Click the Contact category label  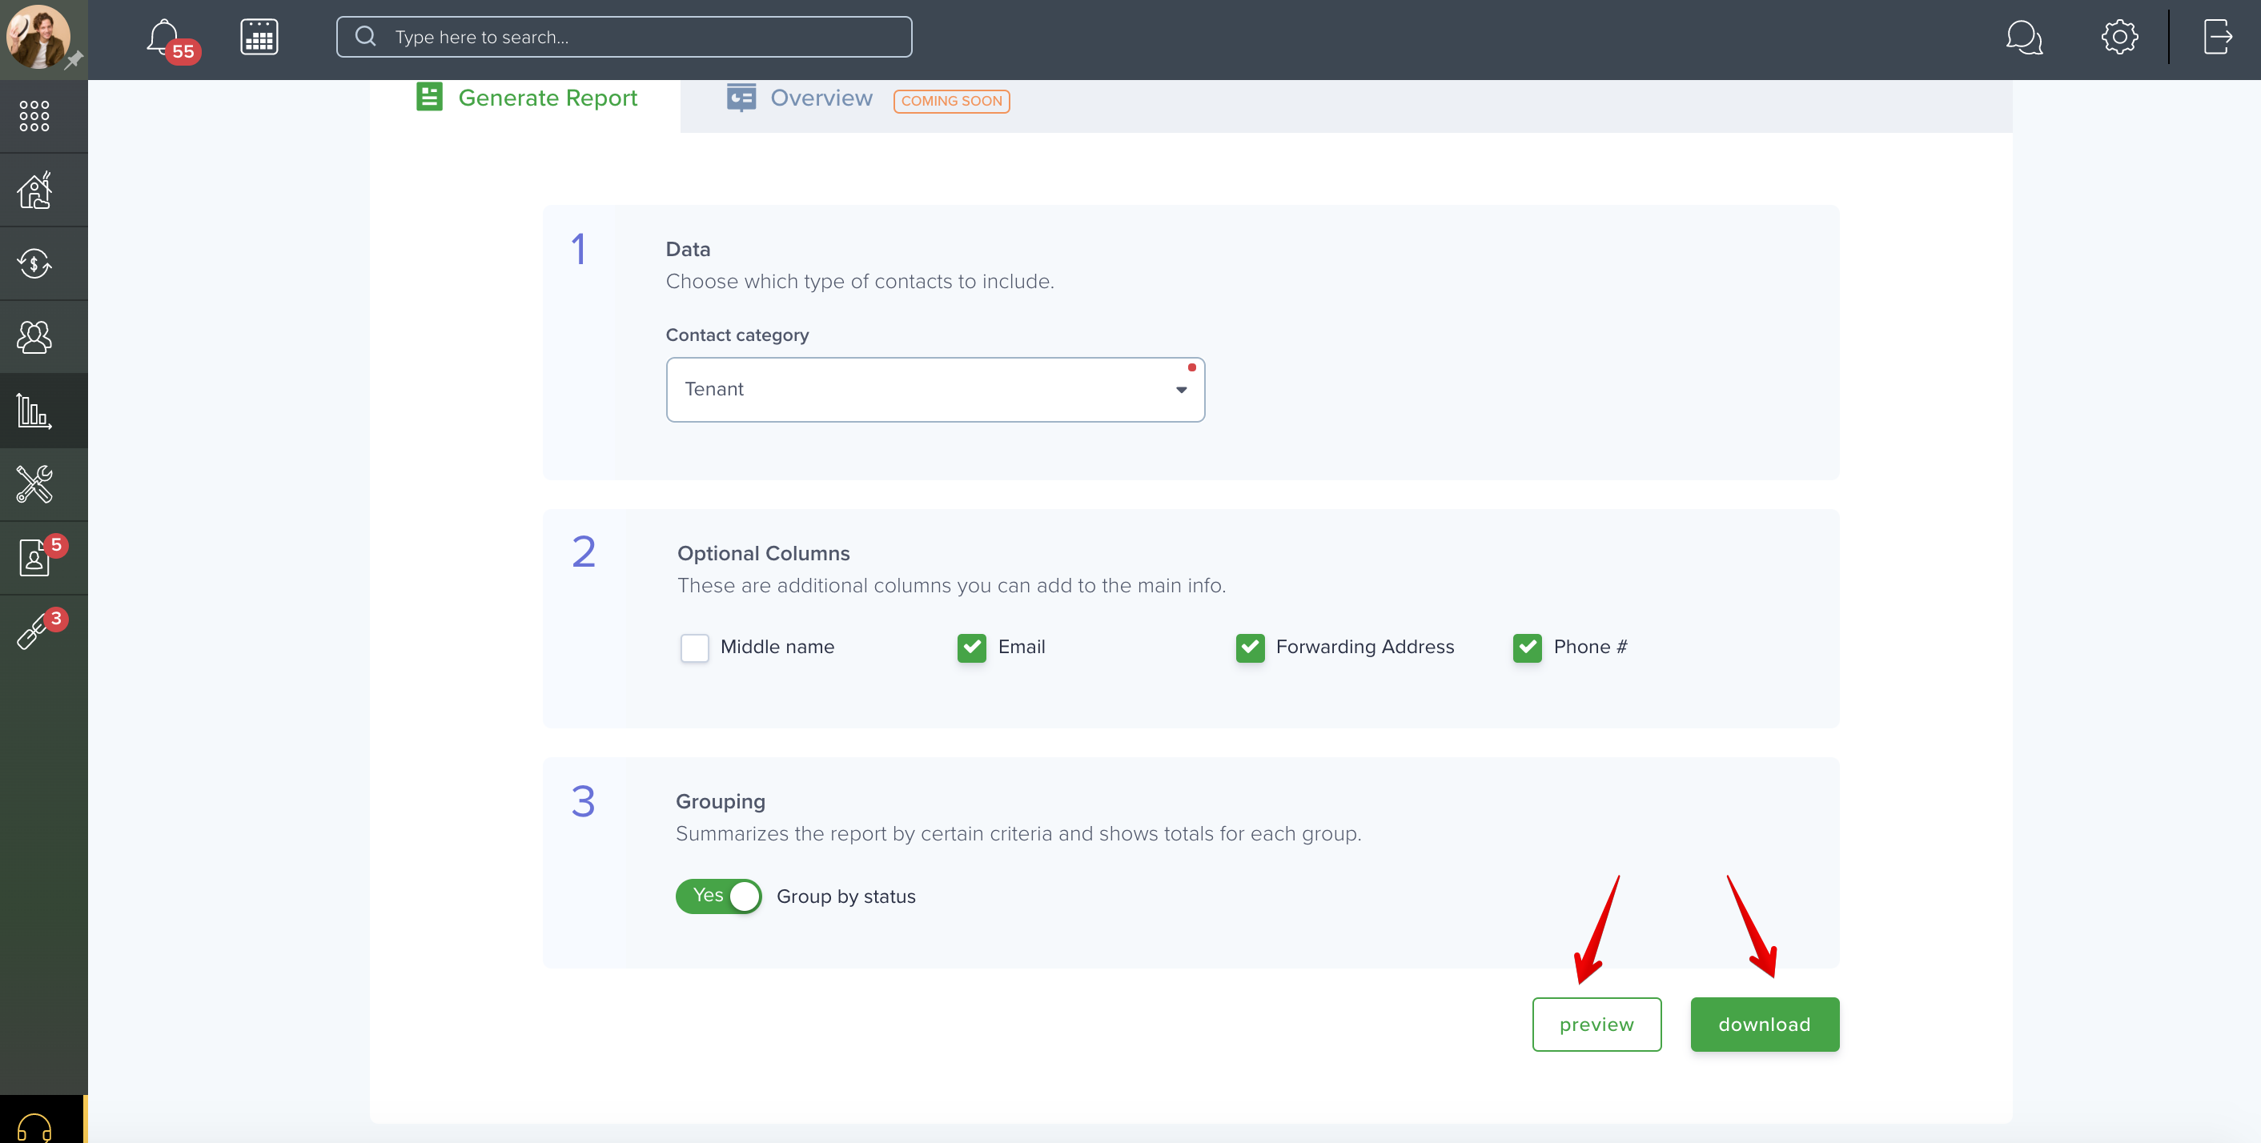[x=737, y=335]
